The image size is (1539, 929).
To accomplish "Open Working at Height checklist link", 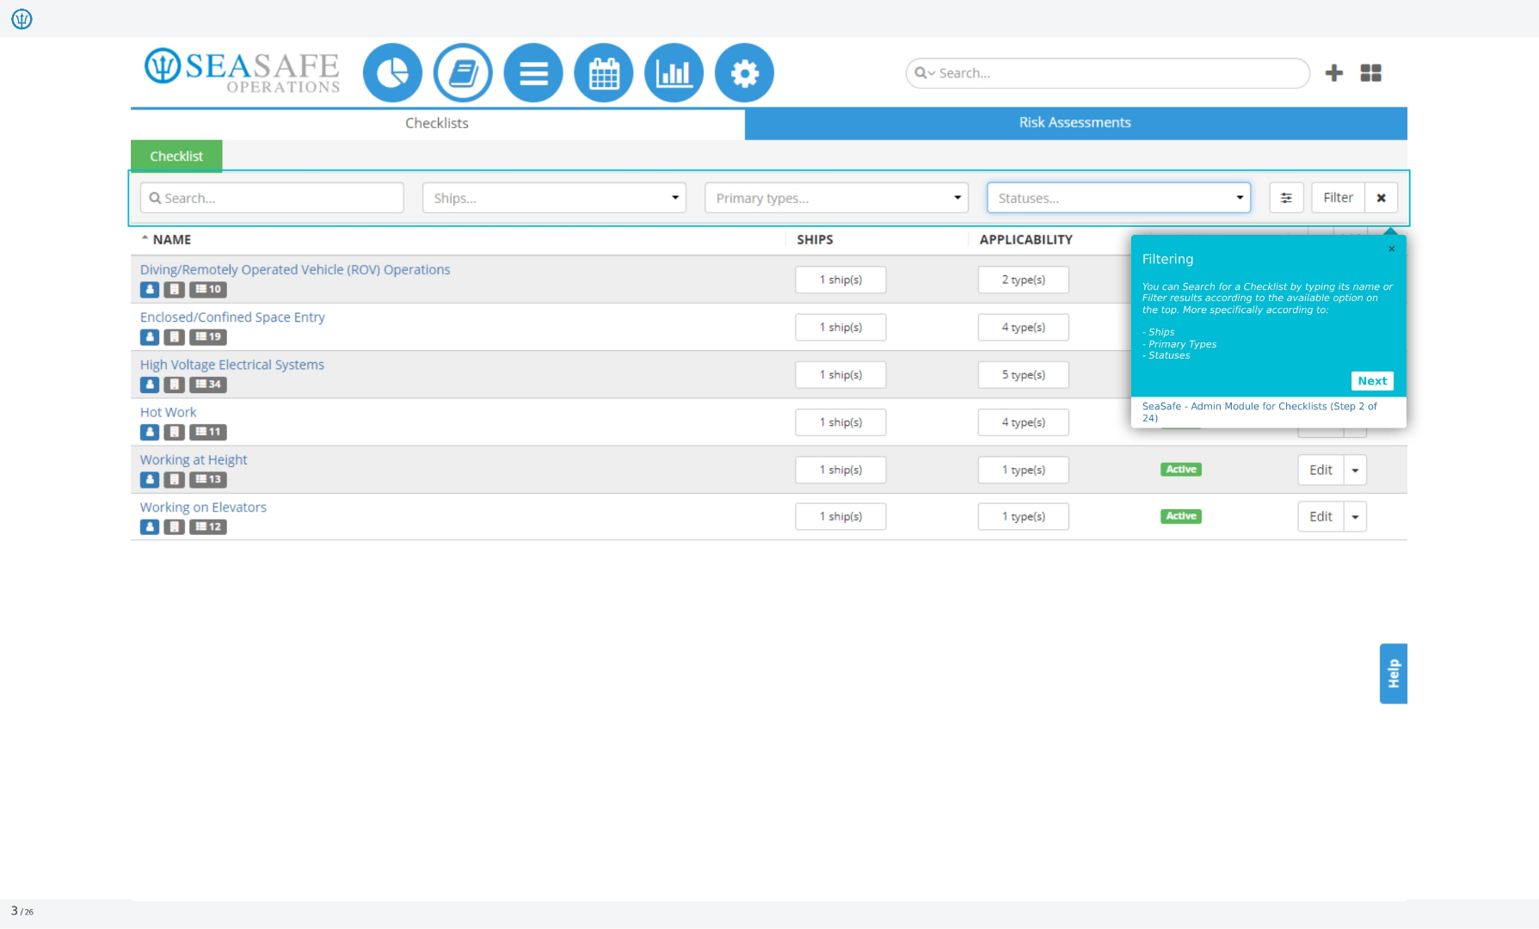I will click(x=194, y=460).
